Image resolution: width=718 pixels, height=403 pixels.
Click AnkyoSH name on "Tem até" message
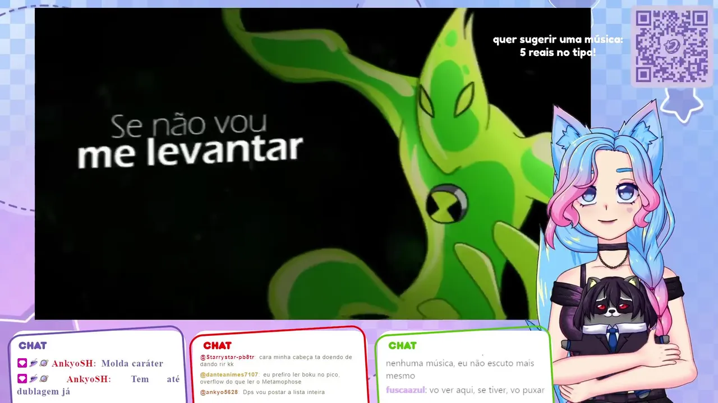[88, 379]
